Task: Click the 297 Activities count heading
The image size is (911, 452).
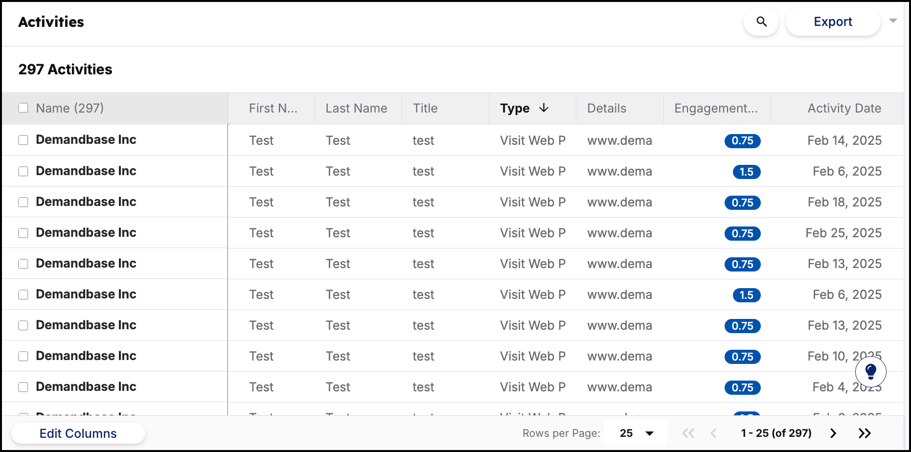Action: [66, 69]
